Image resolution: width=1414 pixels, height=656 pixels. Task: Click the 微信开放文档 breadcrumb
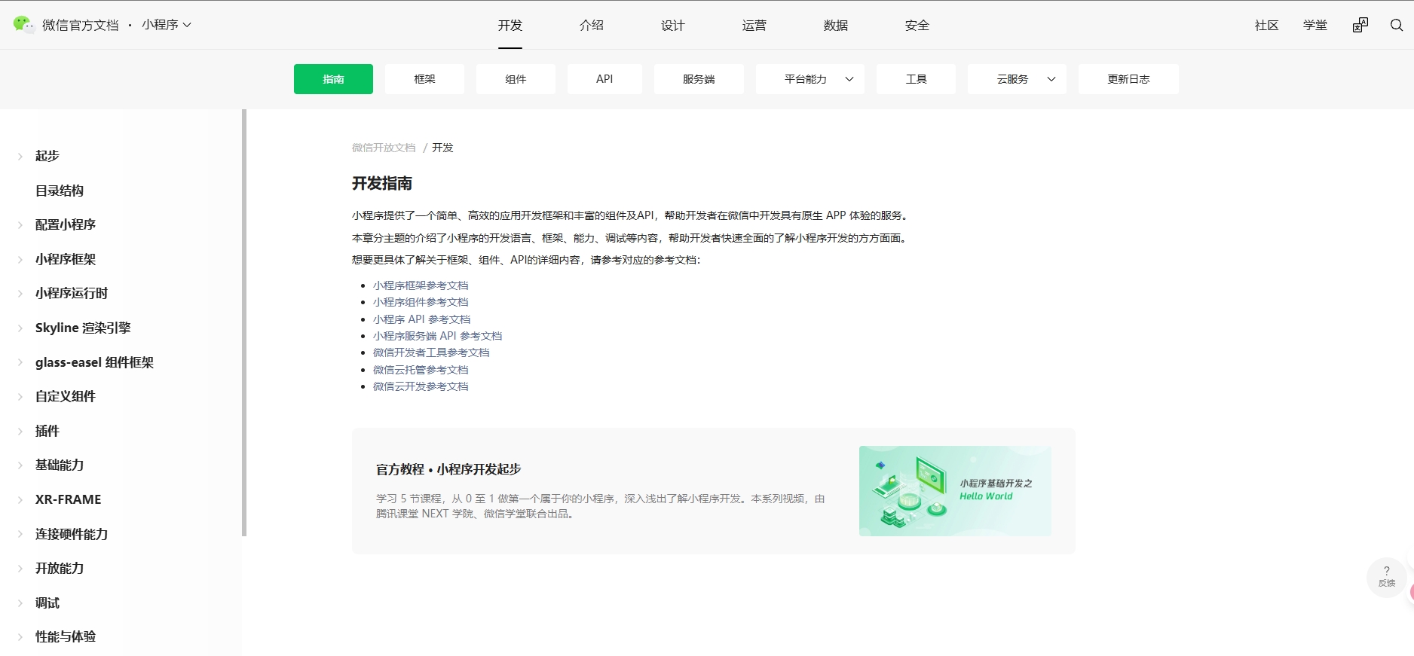[384, 148]
